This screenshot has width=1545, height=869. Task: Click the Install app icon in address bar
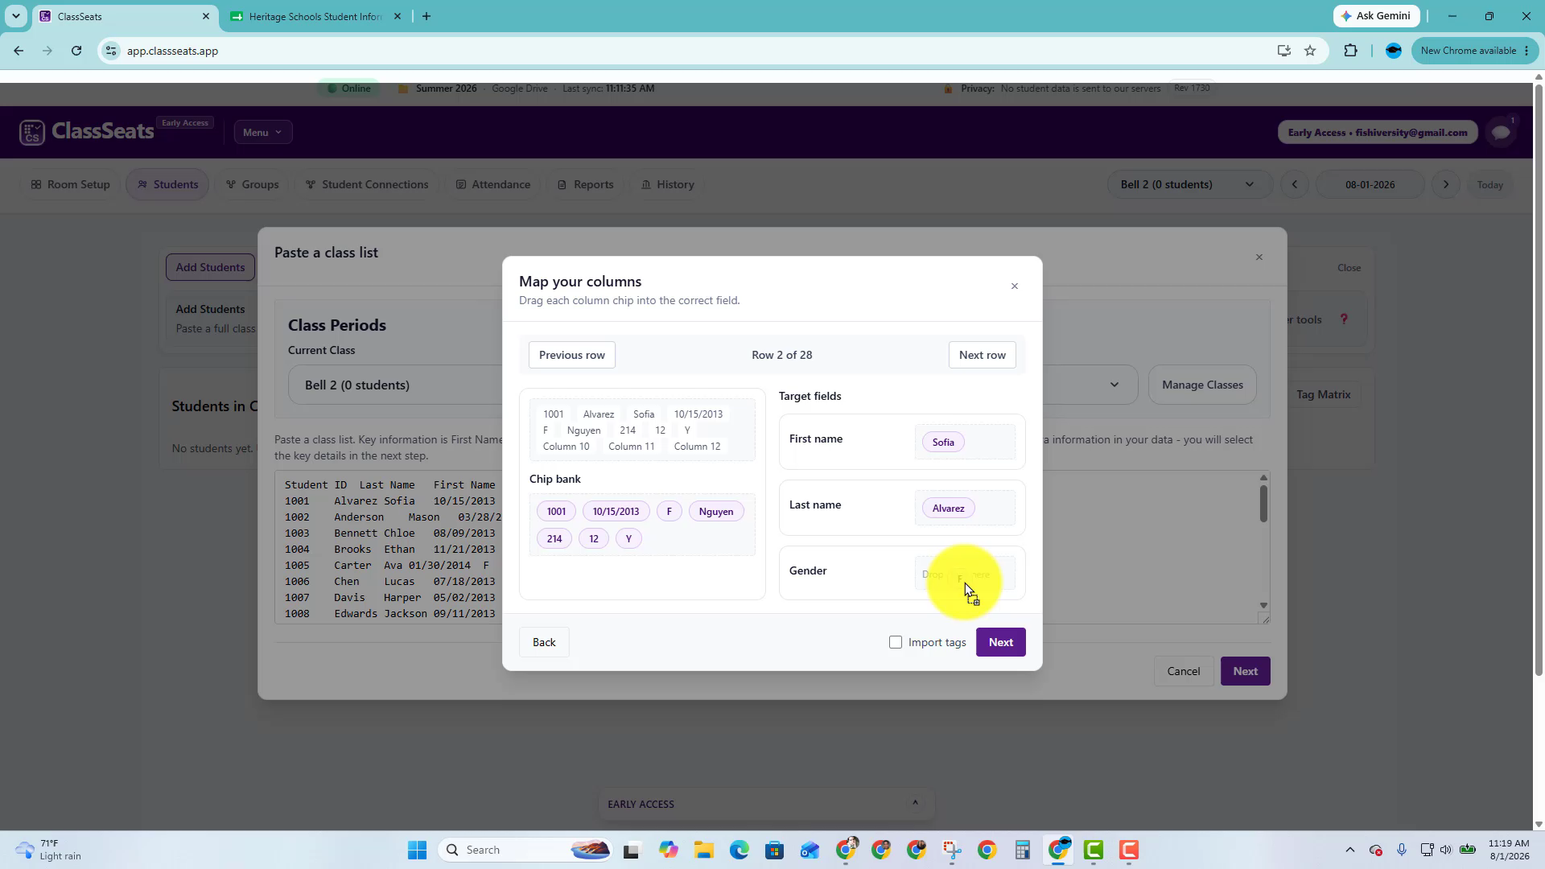point(1284,51)
